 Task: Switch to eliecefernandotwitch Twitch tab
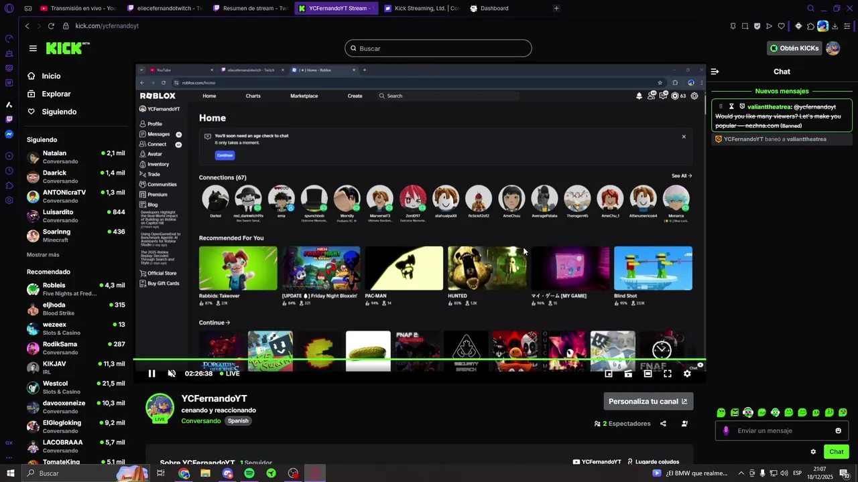pyautogui.click(x=164, y=9)
